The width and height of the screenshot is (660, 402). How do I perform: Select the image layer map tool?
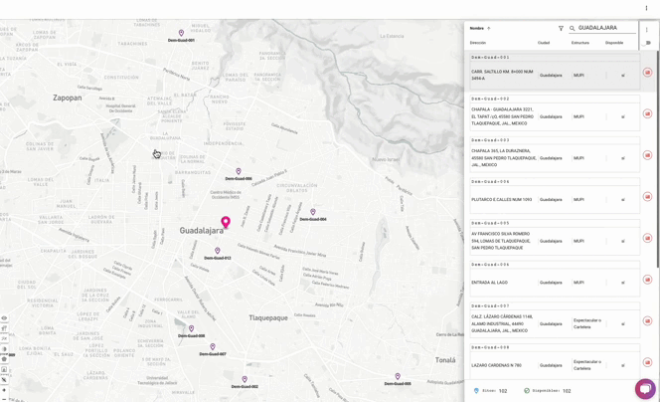4,369
